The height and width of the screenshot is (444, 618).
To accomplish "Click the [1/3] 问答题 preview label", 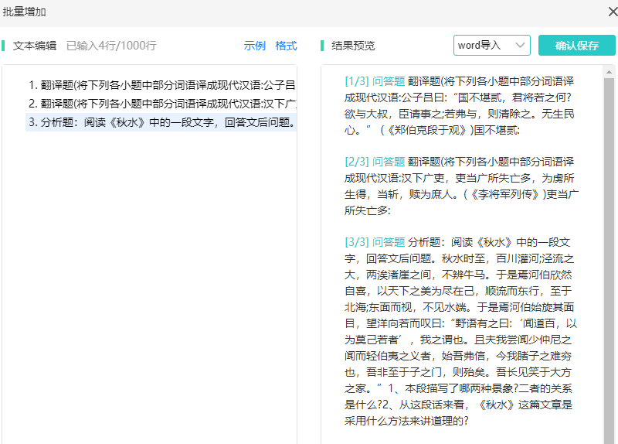I will point(375,81).
